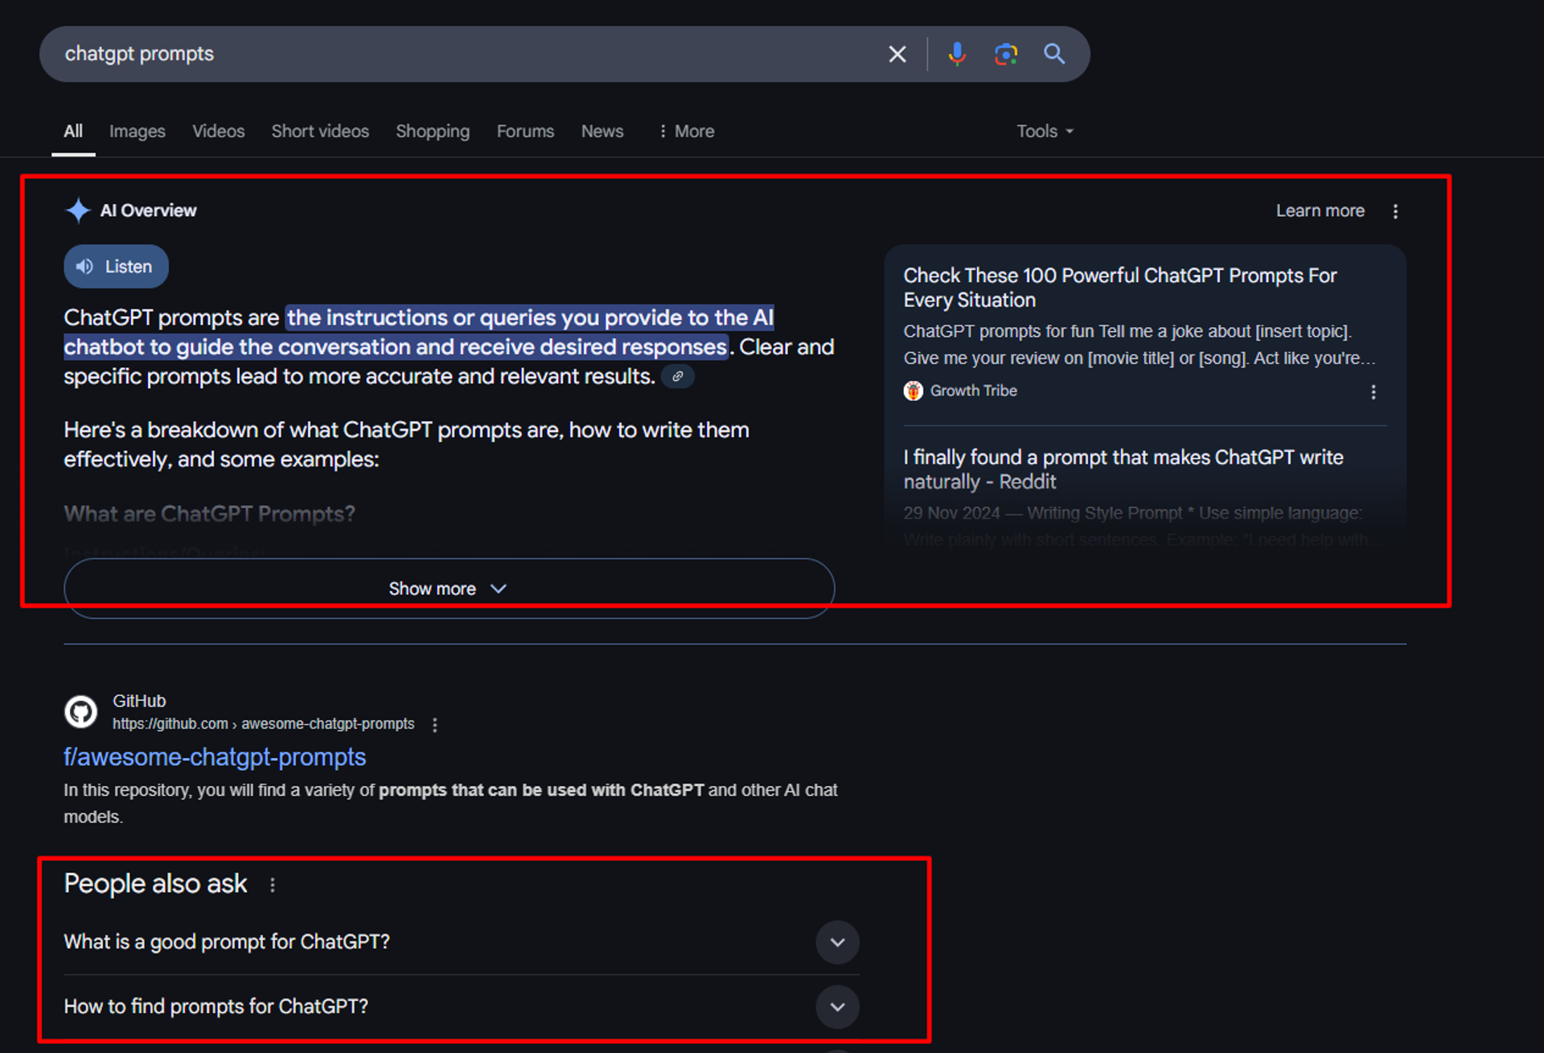The height and width of the screenshot is (1053, 1544).
Task: Switch to the Images tab
Action: pos(138,131)
